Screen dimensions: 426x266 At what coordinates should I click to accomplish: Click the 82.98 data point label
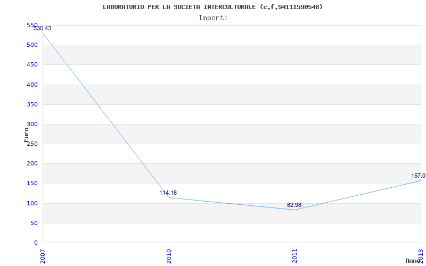[294, 205]
